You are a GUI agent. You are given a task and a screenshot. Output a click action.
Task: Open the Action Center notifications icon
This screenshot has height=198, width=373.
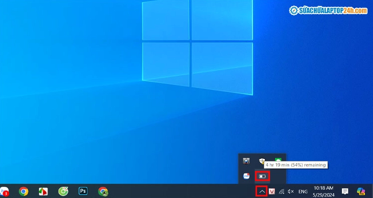tap(345, 191)
